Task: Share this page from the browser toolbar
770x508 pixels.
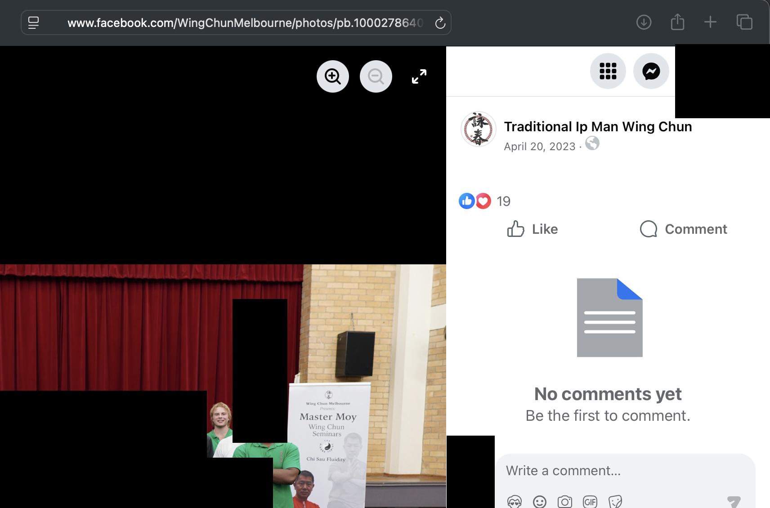Action: [677, 22]
